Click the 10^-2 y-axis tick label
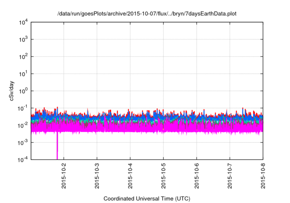The height and width of the screenshot is (203, 290). tap(23, 126)
